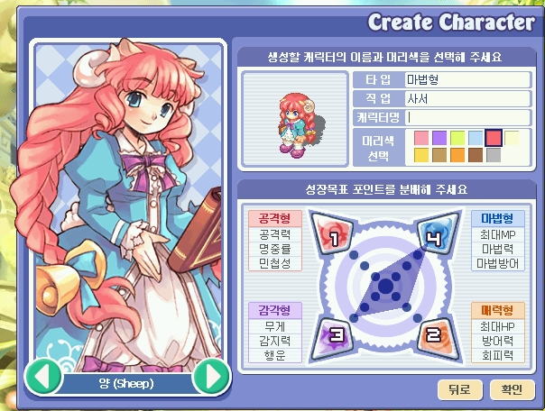Choose the dark brown hair color swatch
This screenshot has width=545, height=411.
(476, 155)
